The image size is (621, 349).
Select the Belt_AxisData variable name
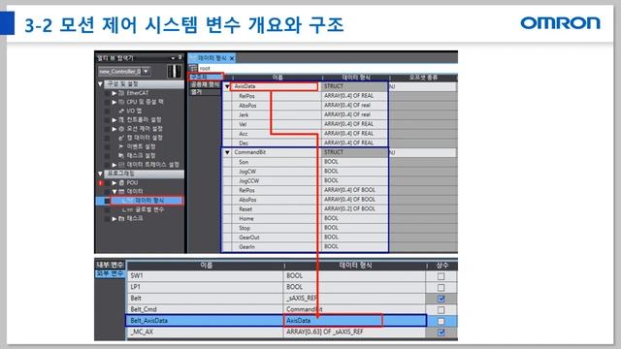(x=205, y=321)
